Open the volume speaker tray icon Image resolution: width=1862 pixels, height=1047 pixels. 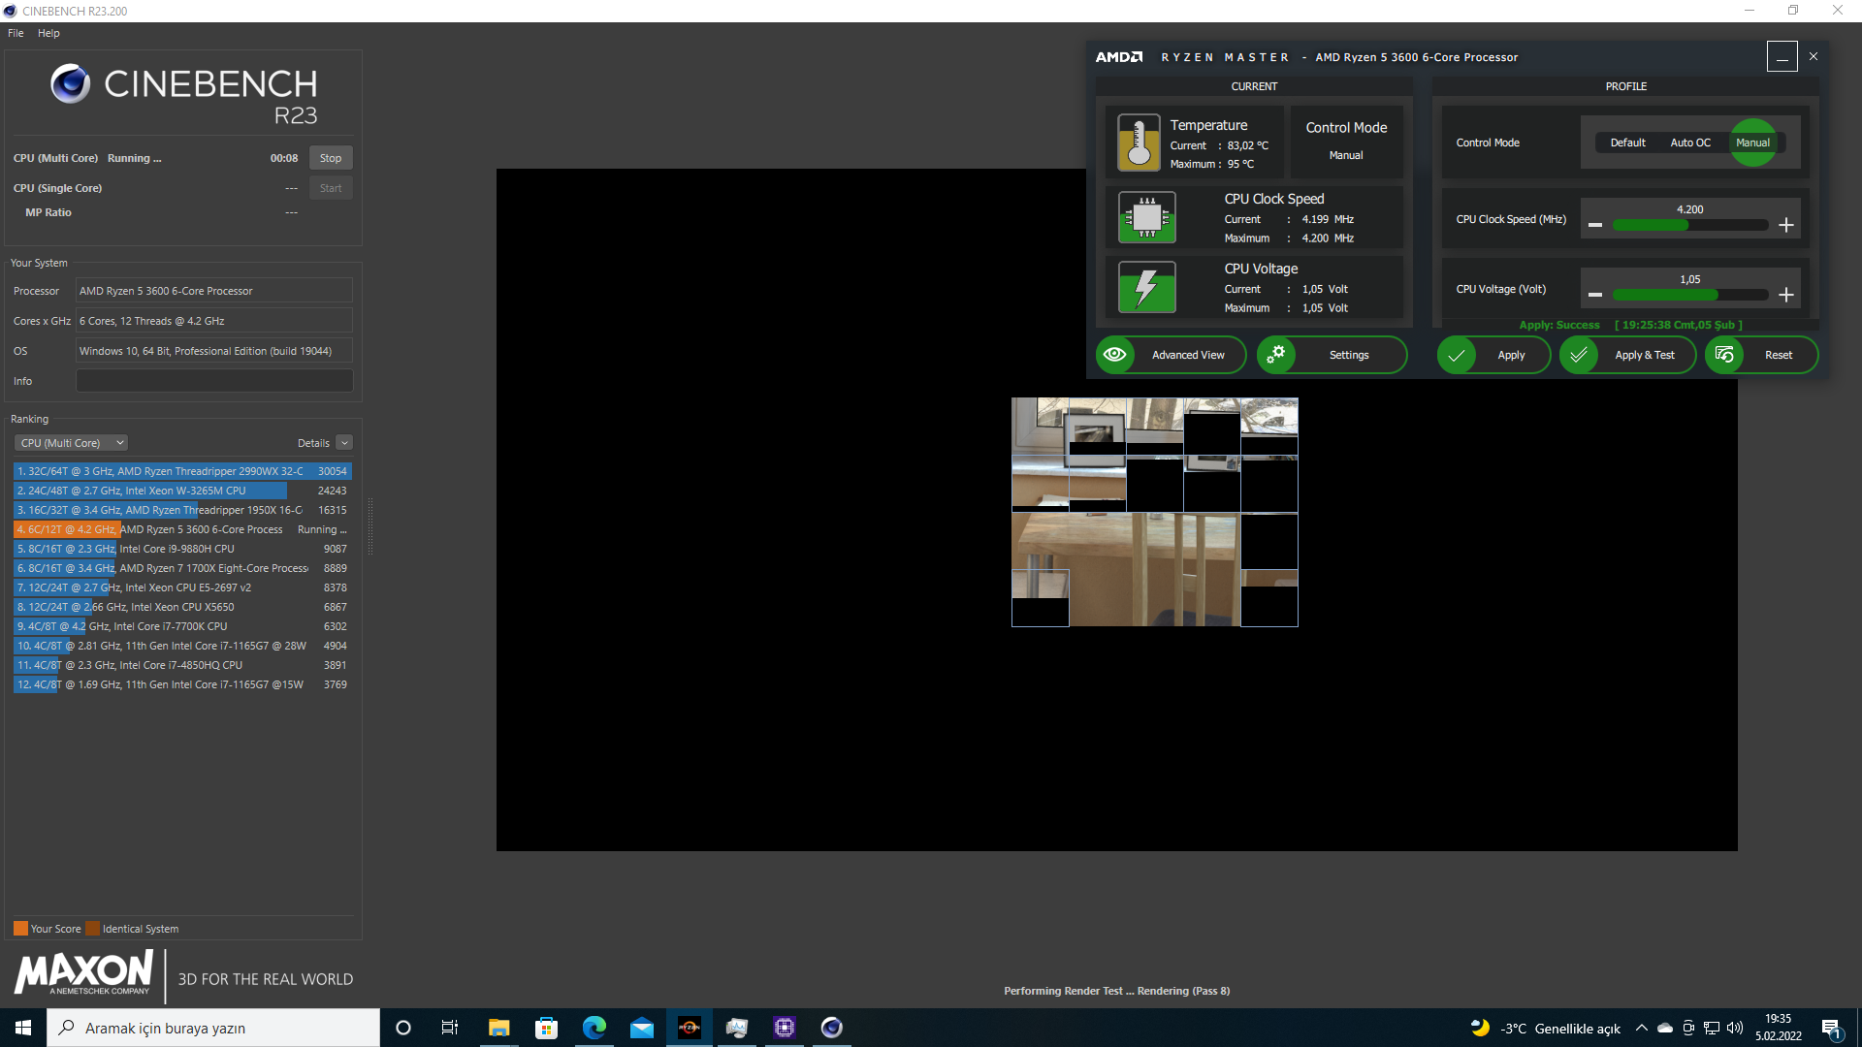point(1735,1028)
